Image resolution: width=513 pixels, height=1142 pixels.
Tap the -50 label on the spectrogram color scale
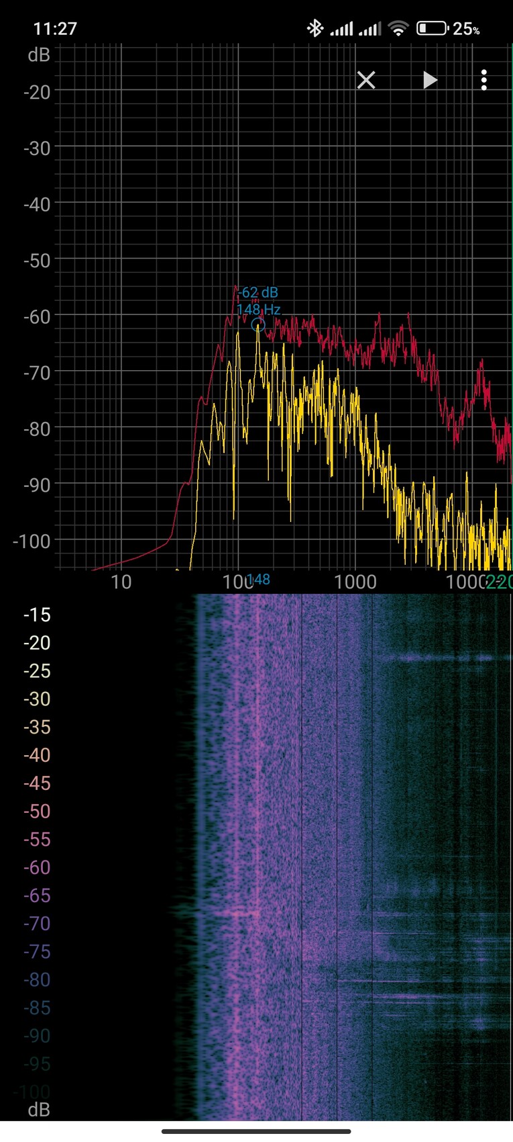coord(37,811)
